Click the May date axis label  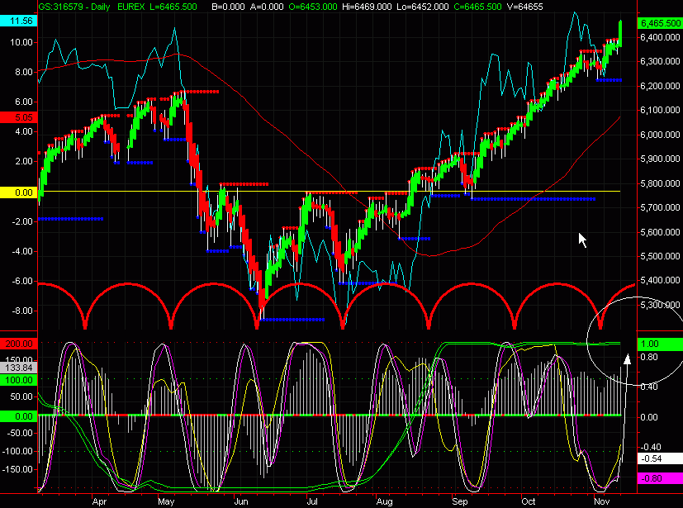point(166,501)
